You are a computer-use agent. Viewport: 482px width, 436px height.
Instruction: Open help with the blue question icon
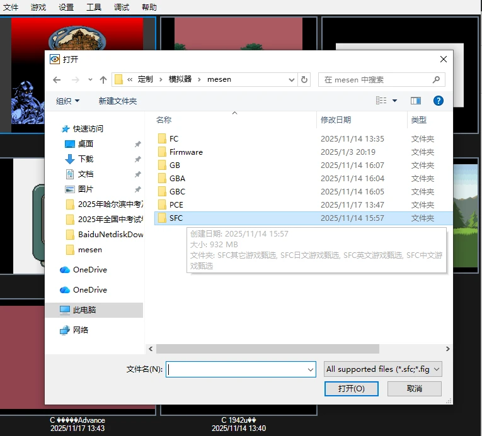pyautogui.click(x=439, y=101)
